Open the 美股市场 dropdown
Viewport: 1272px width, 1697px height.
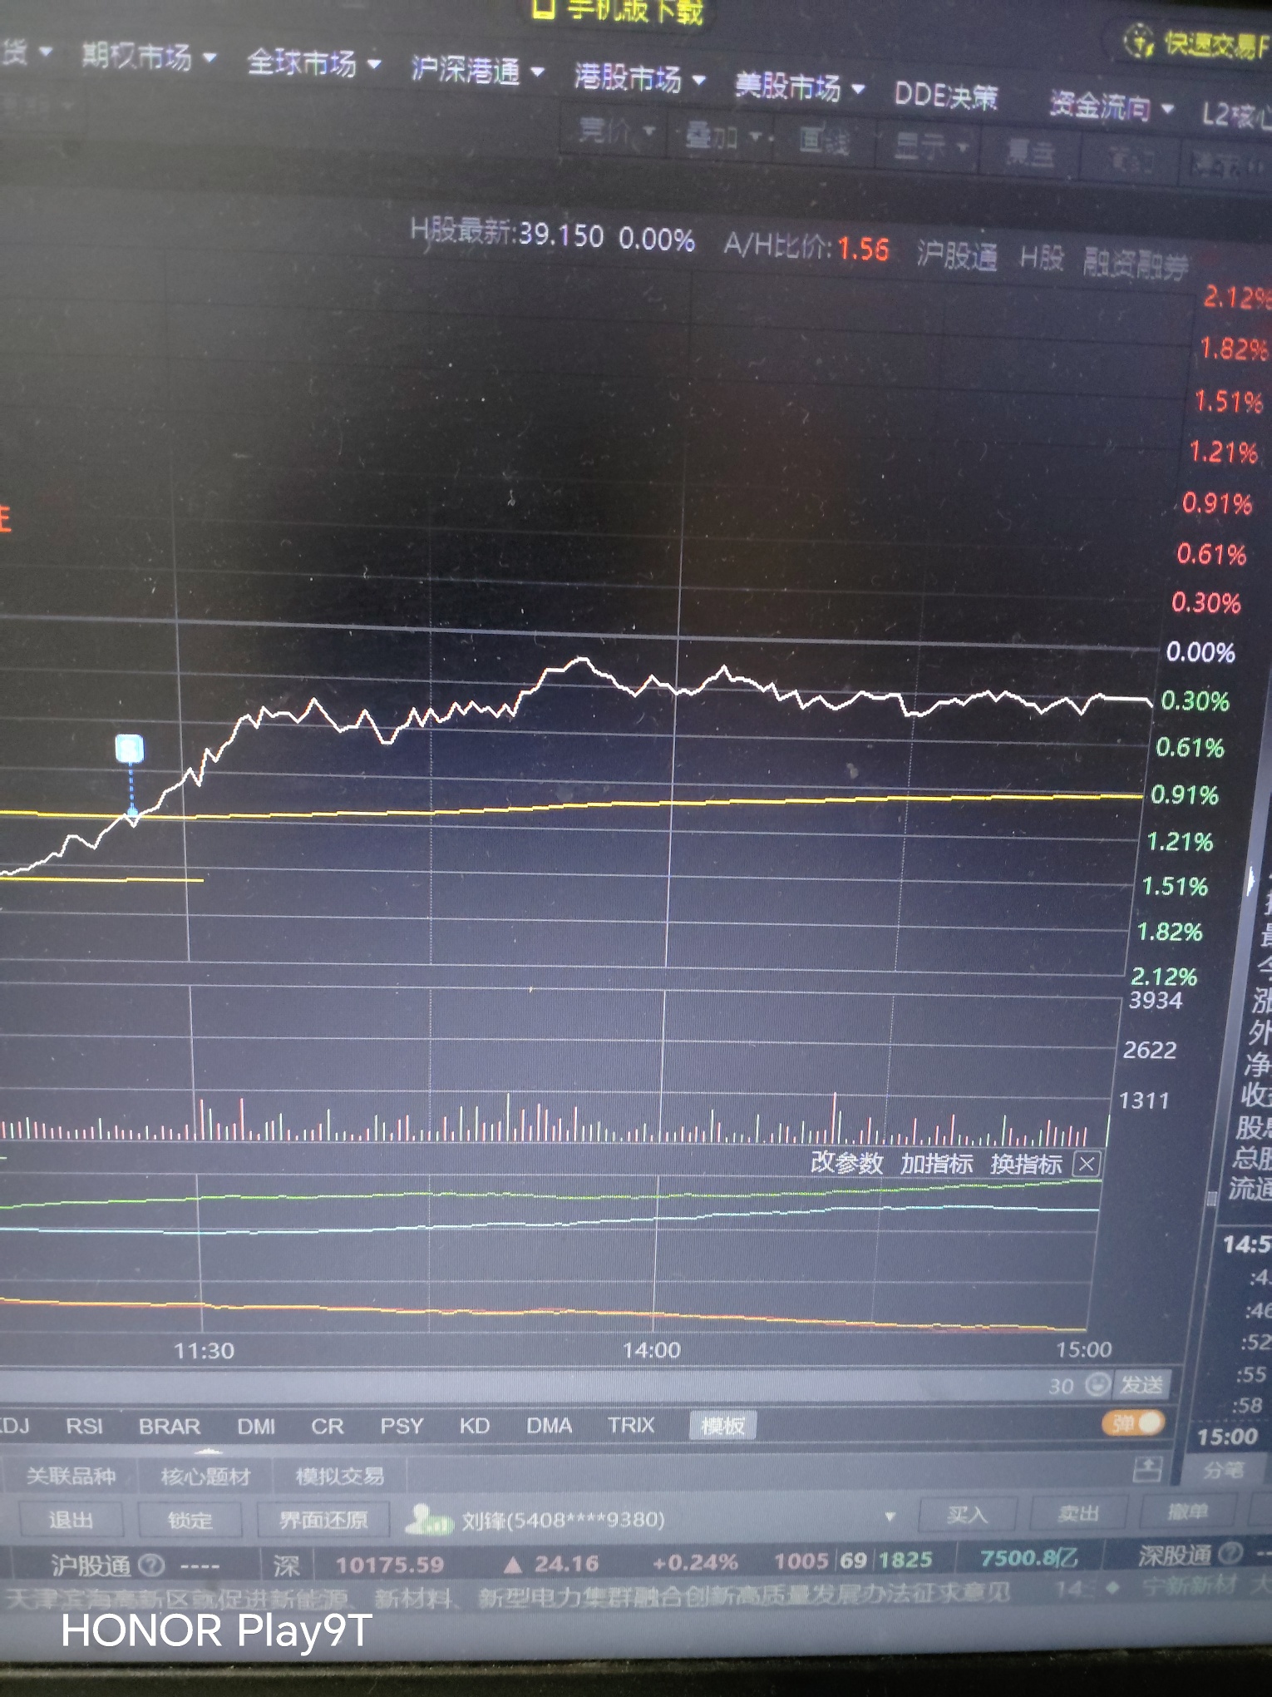click(x=800, y=87)
